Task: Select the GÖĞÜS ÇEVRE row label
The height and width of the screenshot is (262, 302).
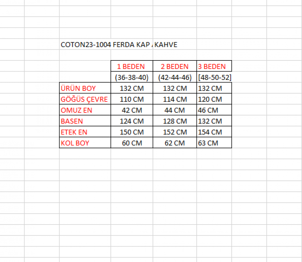Action: coord(85,99)
